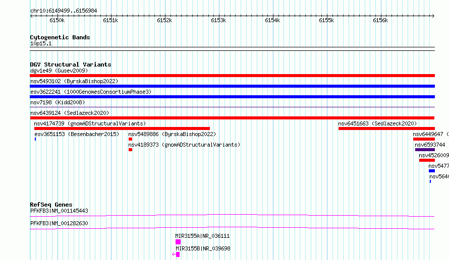Open the nsv4189373 (gnomADStructuralVariants) label
Image resolution: width=449 pixels, height=260 pixels.
[x=184, y=145]
